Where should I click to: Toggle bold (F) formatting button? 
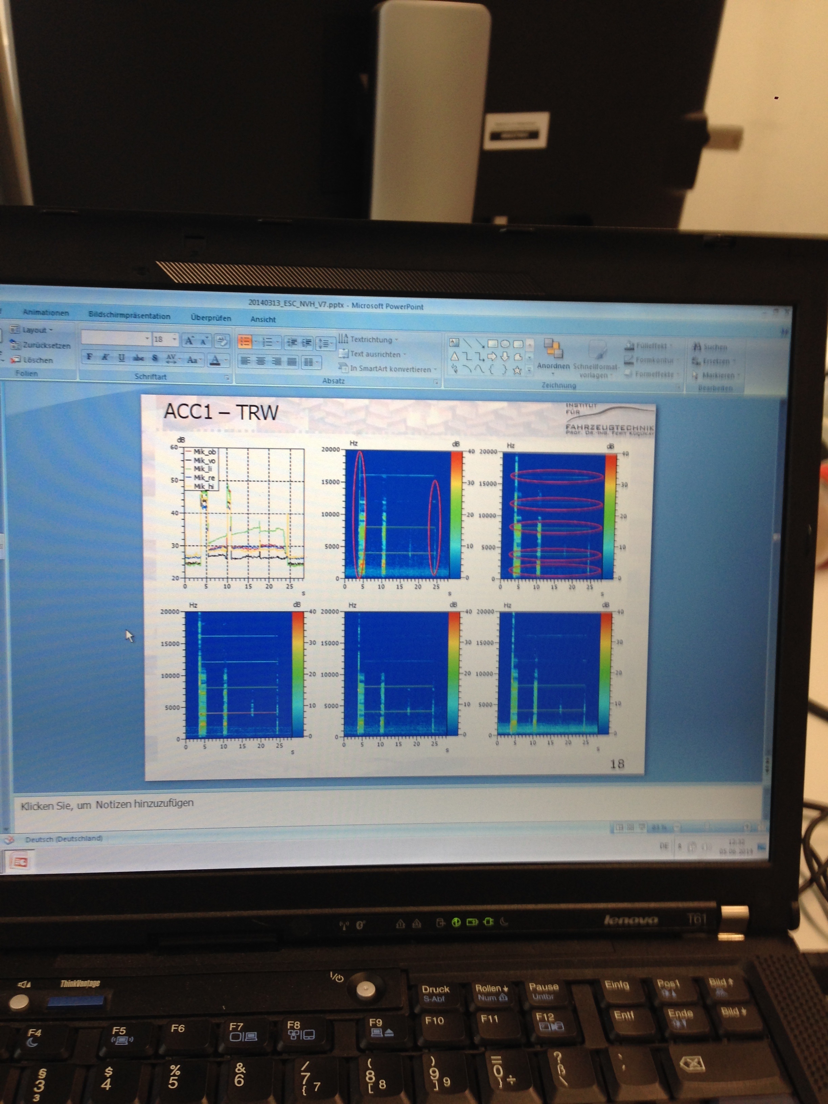(x=89, y=356)
